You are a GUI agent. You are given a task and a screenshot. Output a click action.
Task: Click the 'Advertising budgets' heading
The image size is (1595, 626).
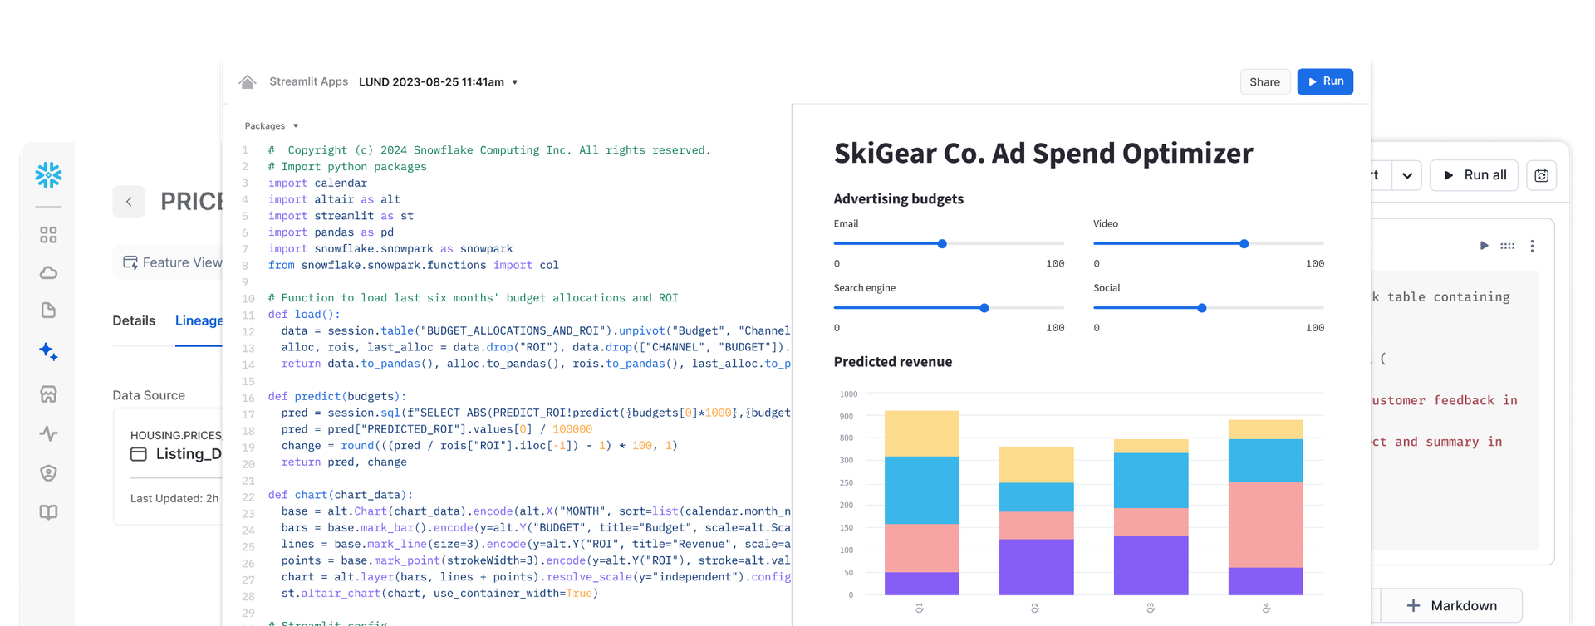(x=899, y=199)
